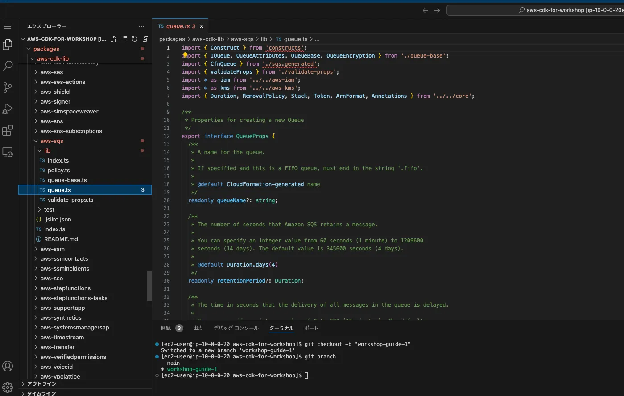Viewport: 624px width, 396px height.
Task: Open the hamburger application menu
Action: coord(8,26)
